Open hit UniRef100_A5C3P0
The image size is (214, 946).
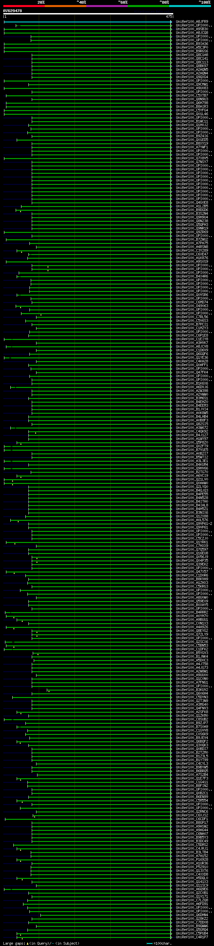coord(192,47)
